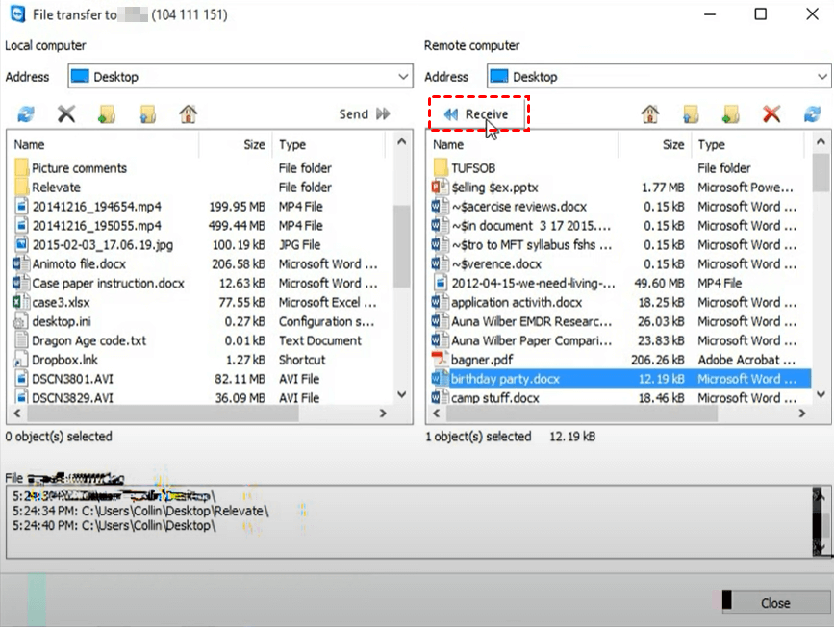Go to parent folder on remote computer
Viewport: 834px width, 627px height.
[691, 114]
